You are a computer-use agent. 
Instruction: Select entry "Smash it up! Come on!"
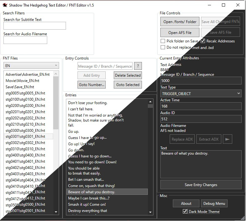click(x=107, y=204)
